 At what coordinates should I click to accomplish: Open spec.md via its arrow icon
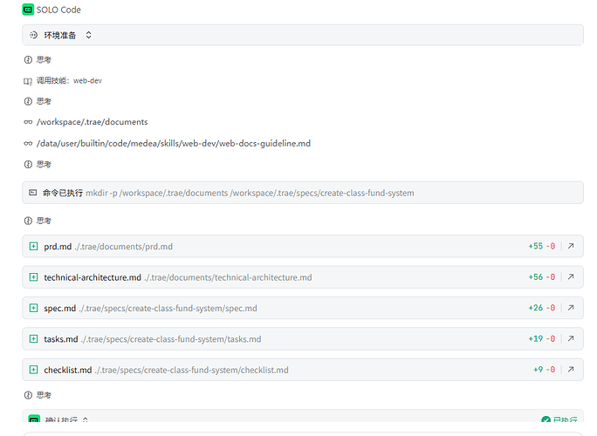[571, 308]
